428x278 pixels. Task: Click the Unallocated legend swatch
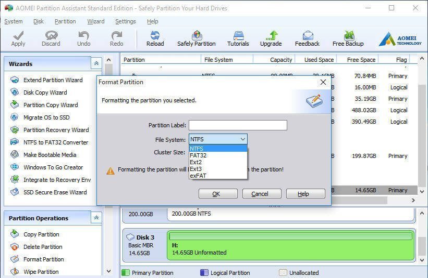[x=283, y=273]
